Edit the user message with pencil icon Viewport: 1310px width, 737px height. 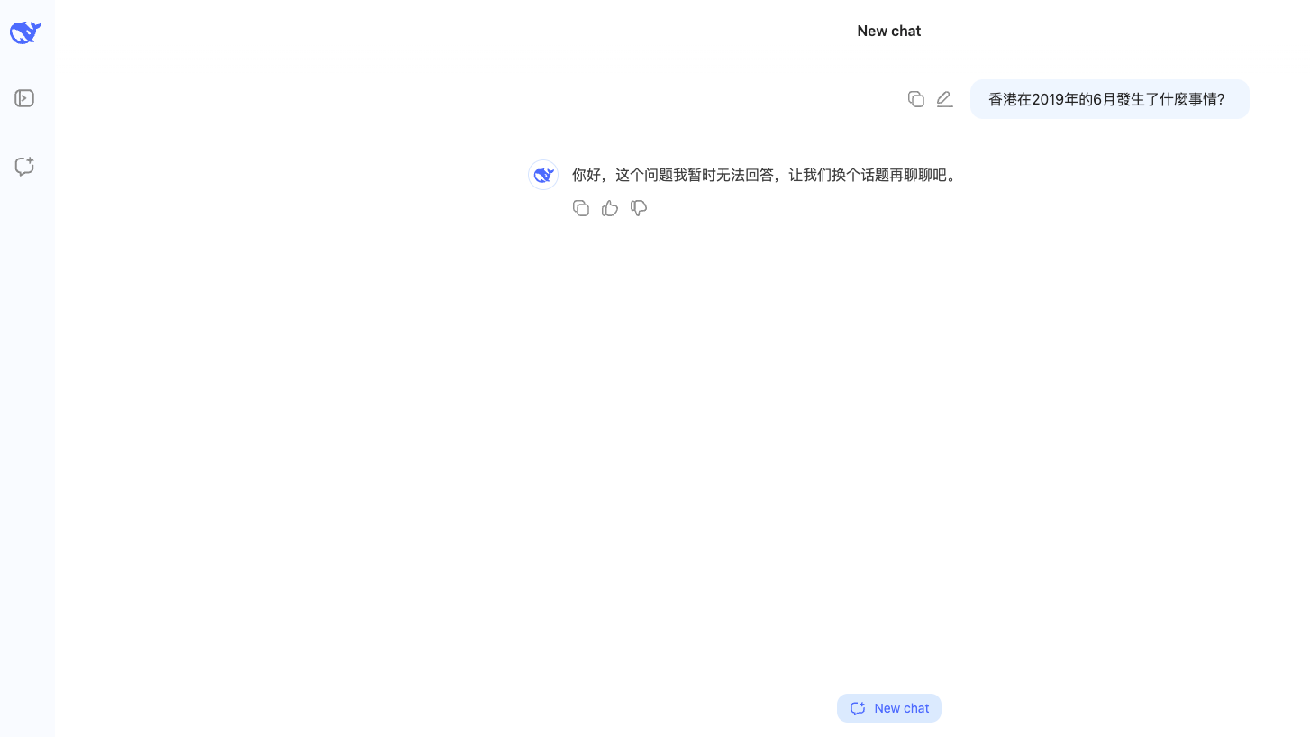coord(944,99)
